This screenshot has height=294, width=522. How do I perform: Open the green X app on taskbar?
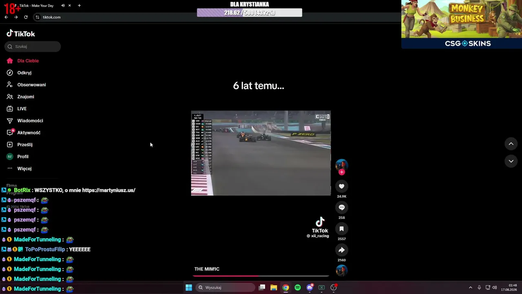click(x=321, y=287)
